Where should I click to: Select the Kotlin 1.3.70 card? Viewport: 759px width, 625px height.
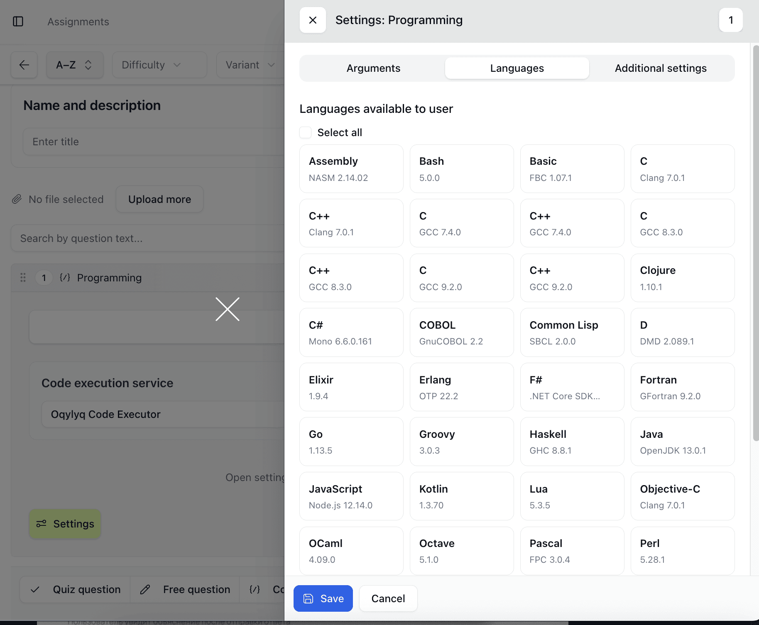click(462, 496)
